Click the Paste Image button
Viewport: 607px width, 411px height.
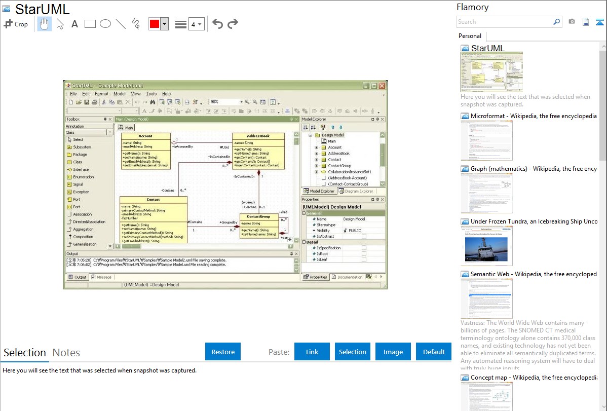393,352
